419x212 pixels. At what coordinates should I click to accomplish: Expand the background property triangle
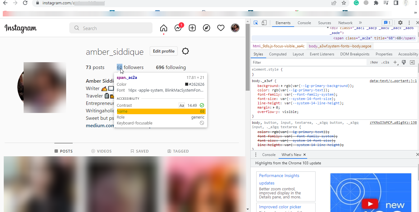click(282, 86)
